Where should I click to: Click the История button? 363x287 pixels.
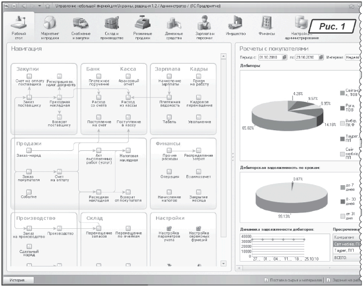click(x=18, y=280)
